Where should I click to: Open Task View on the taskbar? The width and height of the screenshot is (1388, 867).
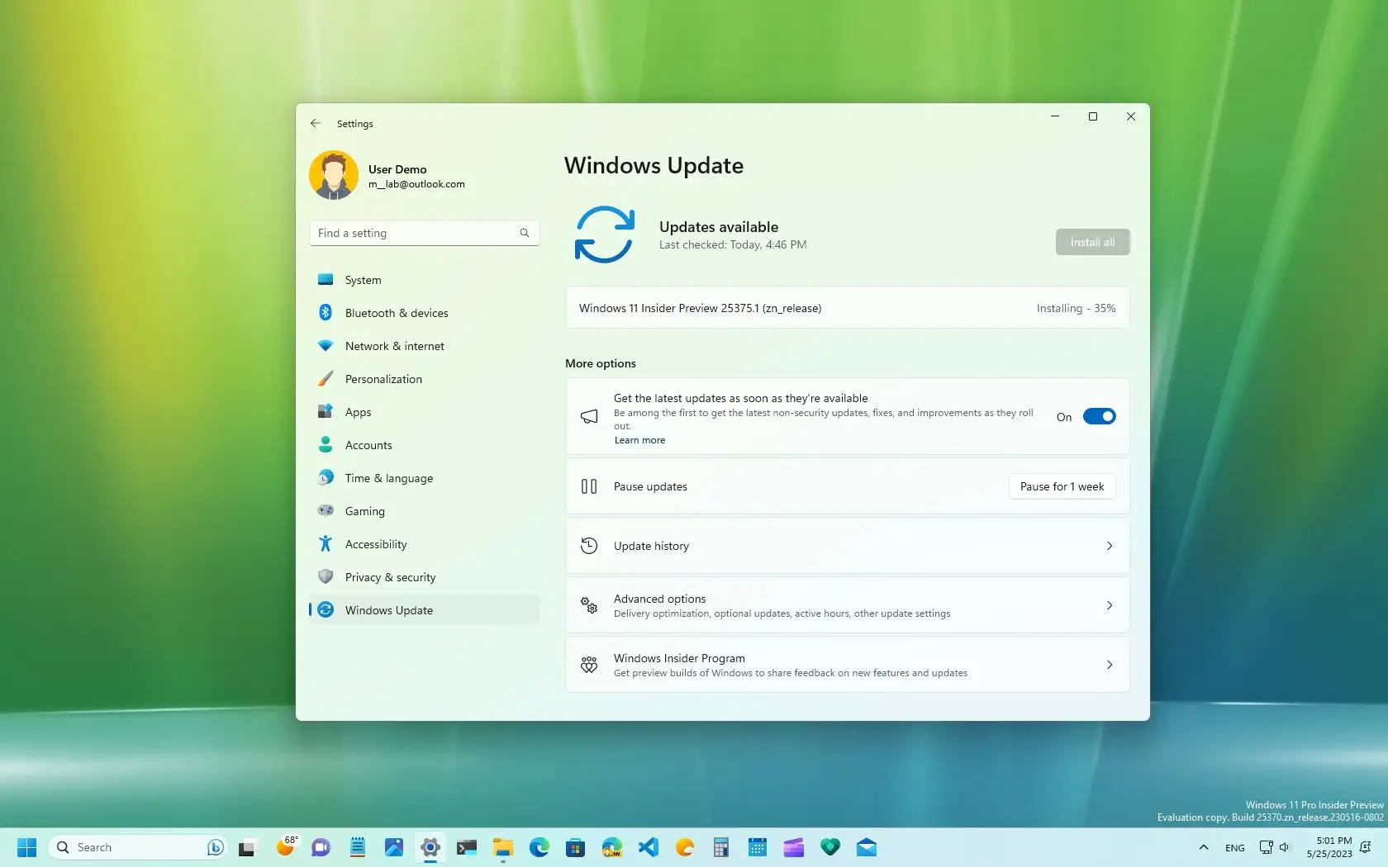(x=247, y=847)
